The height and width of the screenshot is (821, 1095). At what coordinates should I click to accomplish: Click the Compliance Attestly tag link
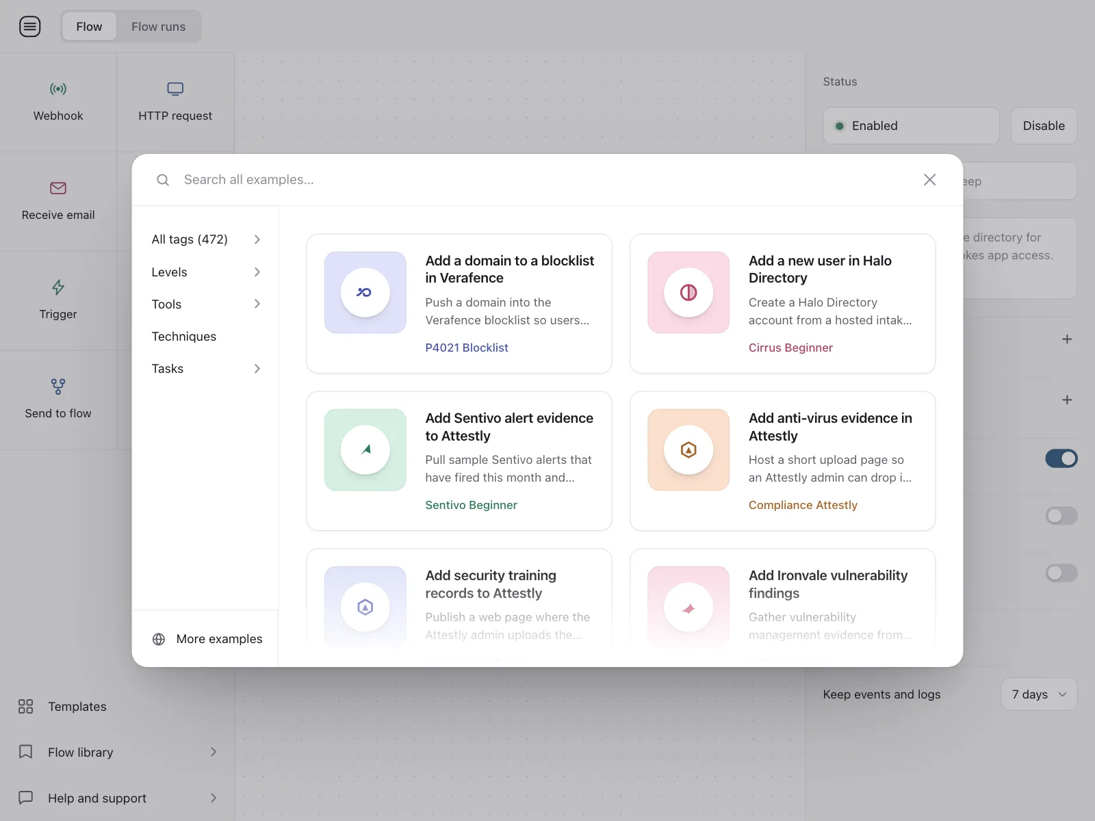tap(803, 505)
